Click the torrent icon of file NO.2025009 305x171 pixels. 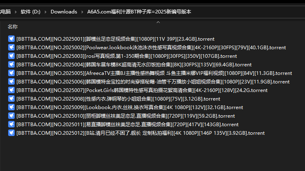click(x=11, y=107)
